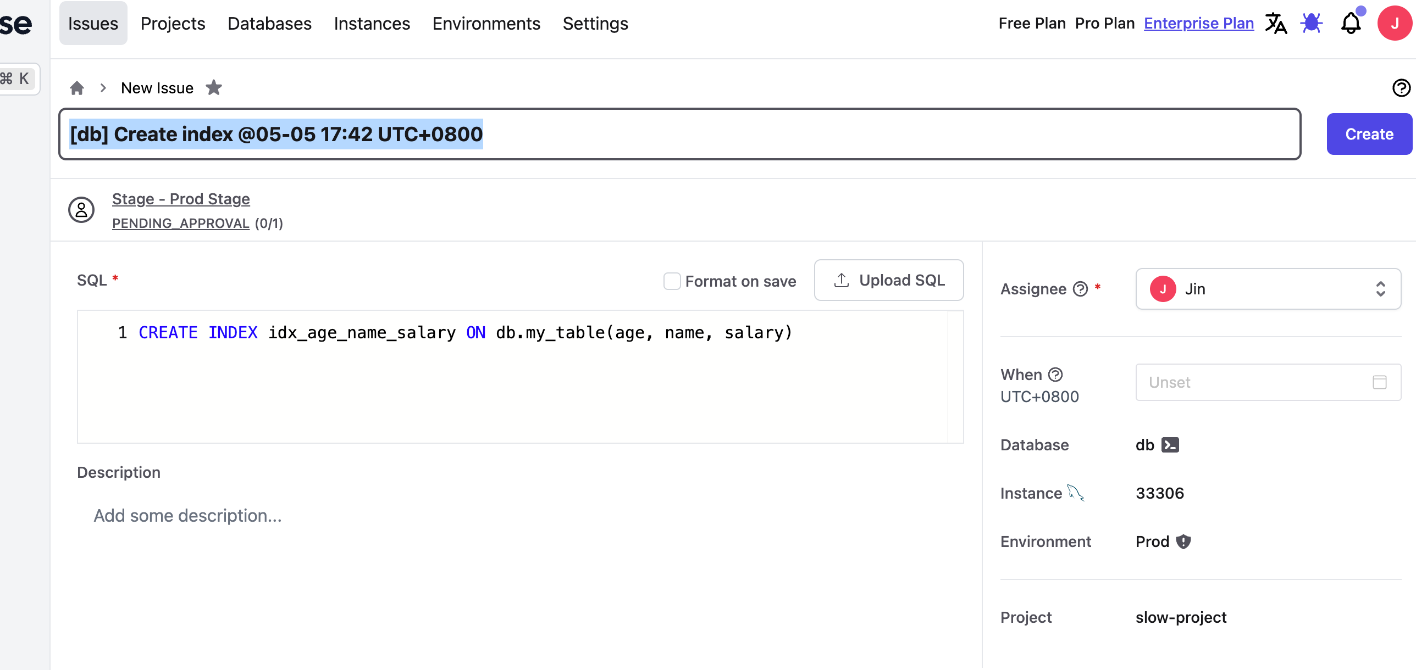Click the home breadcrumb icon
Screen dimensions: 1416x670
[x=77, y=88]
